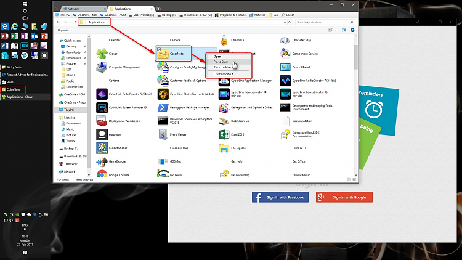Image resolution: width=462 pixels, height=260 pixels.
Task: Launch PowerPoint from taskbar
Action: point(44,36)
